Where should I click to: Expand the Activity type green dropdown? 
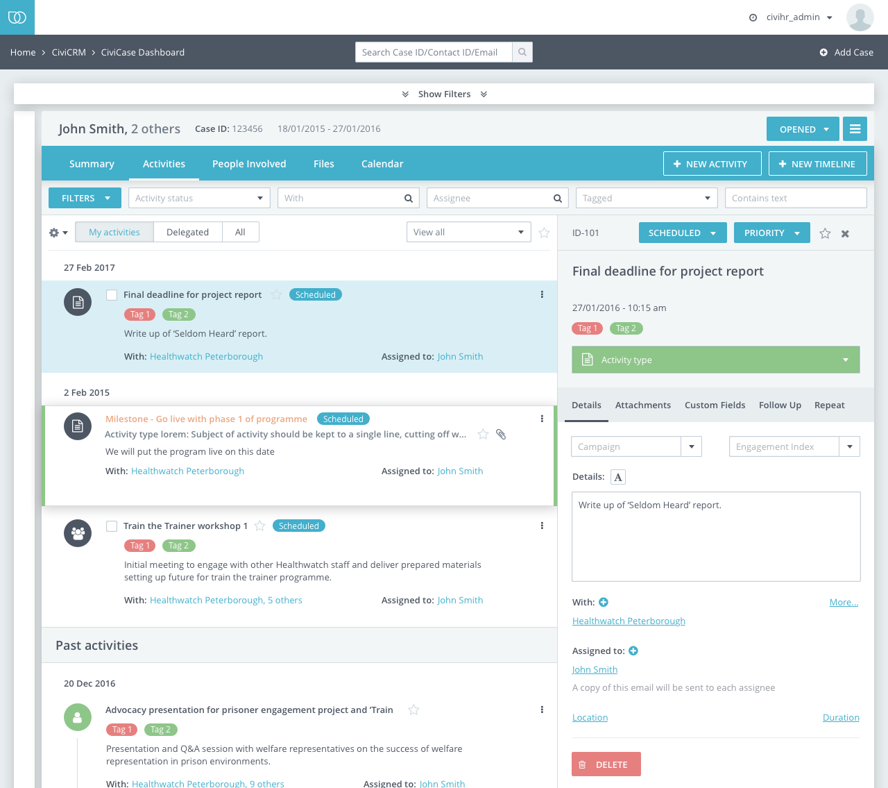click(x=715, y=360)
